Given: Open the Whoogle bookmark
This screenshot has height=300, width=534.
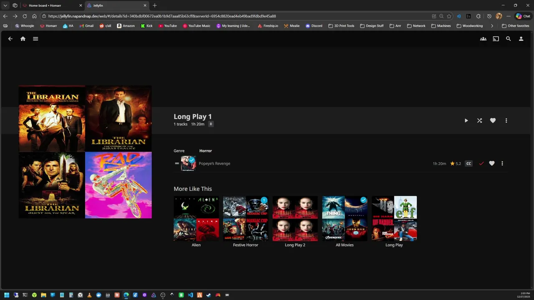Looking at the screenshot, I should point(25,26).
